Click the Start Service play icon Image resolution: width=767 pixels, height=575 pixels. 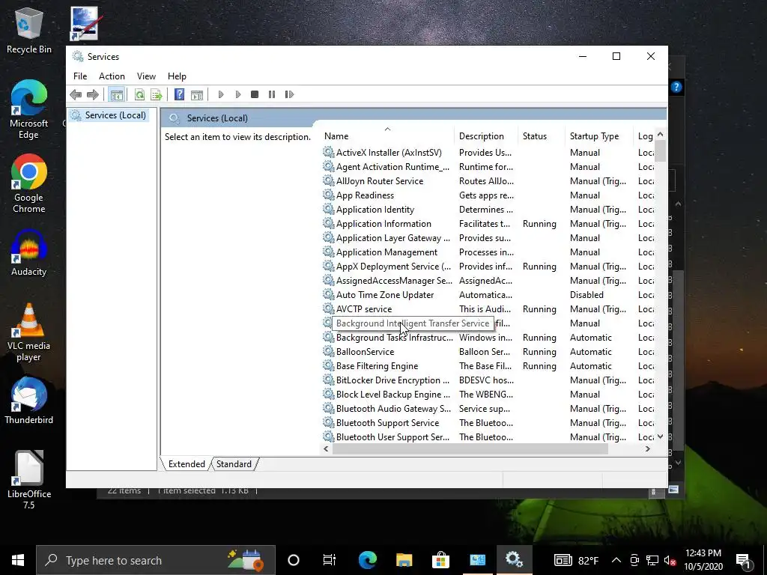tap(221, 94)
